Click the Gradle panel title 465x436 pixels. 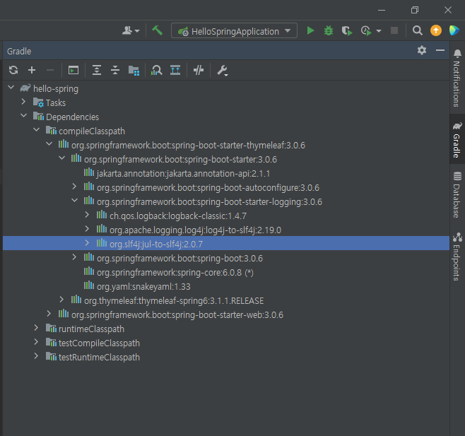point(19,51)
